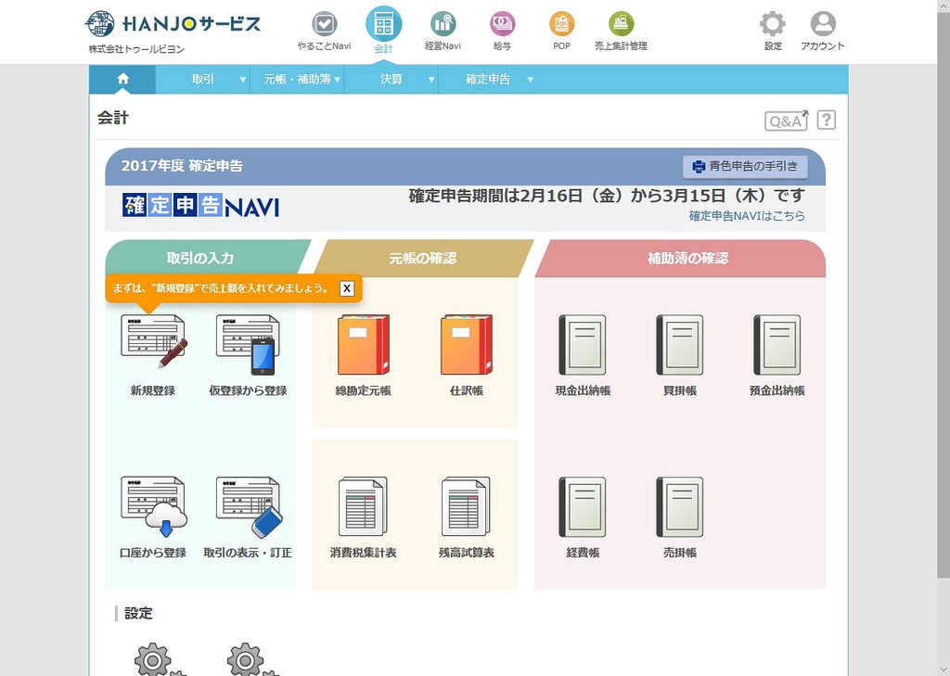Follow the 確定申告NAVIはこちら link
950x676 pixels.
coord(746,216)
